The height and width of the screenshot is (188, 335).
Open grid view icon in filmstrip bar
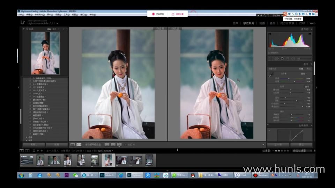(34, 151)
